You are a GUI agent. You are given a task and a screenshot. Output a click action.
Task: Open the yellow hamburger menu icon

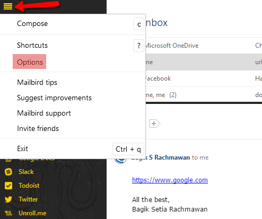tap(8, 6)
